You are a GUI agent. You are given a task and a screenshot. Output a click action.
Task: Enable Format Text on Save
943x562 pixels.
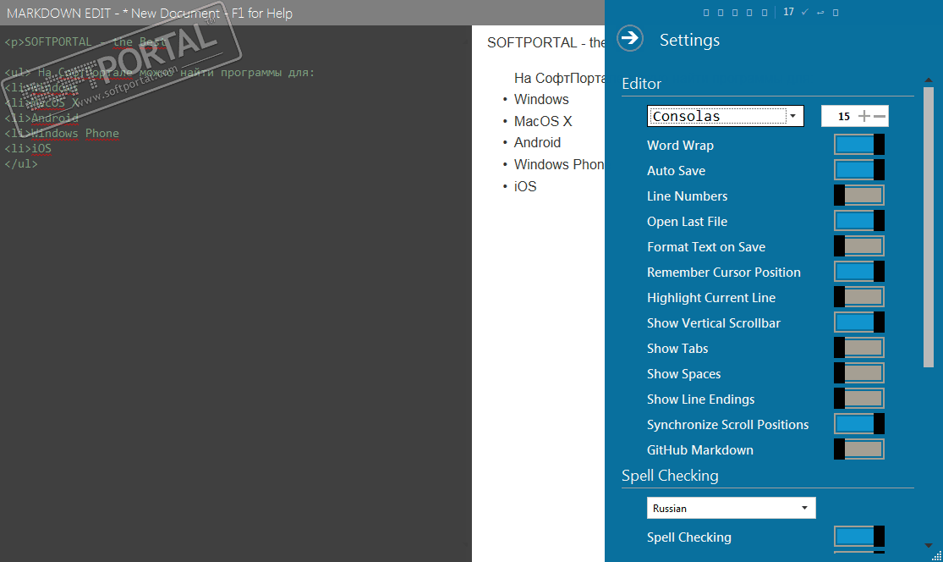coord(858,246)
